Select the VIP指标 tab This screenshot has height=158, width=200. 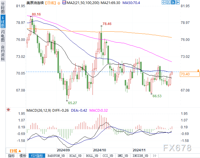37,156
